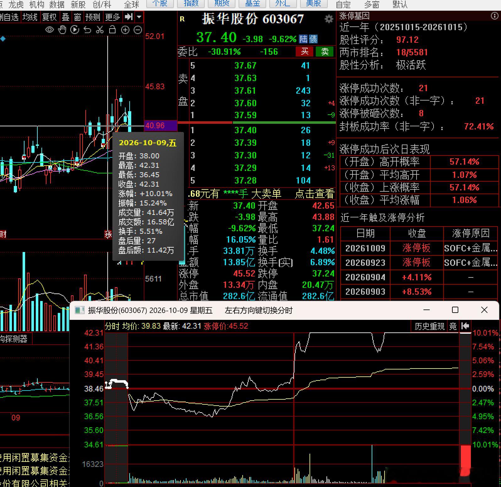This screenshot has height=487, width=501.
Task: Click the red 买 buy button
Action: point(304,52)
